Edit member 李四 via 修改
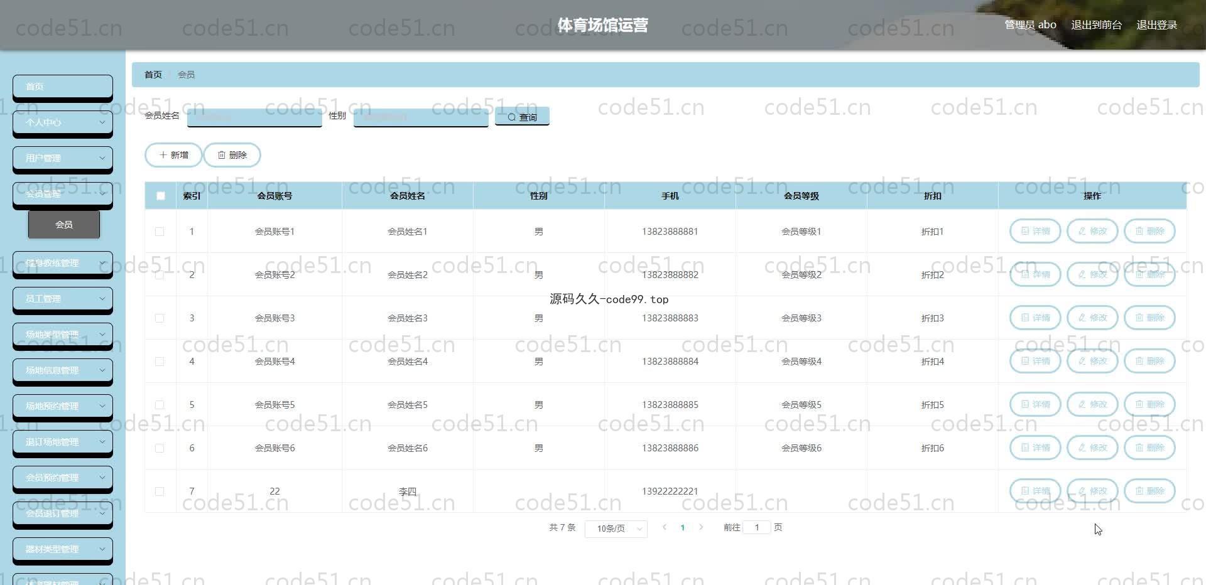 click(x=1092, y=491)
